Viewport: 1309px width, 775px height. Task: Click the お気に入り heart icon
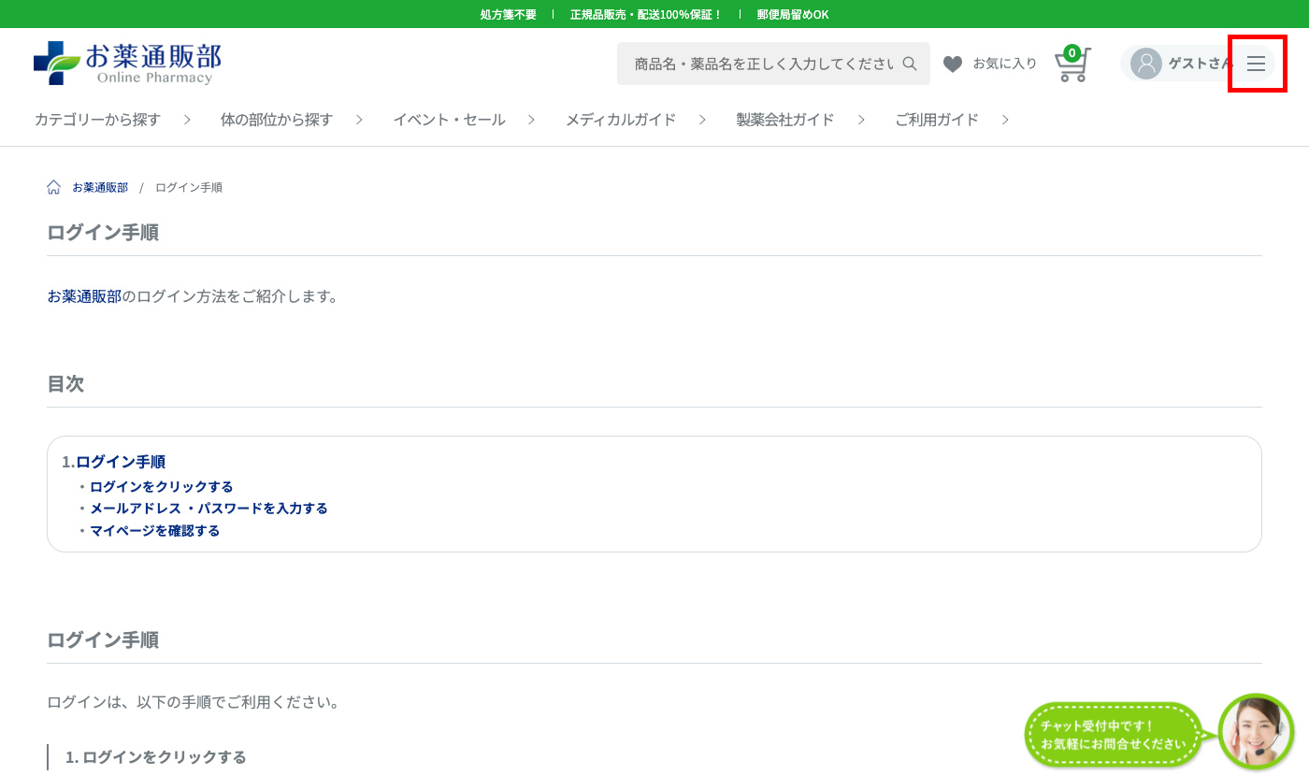point(953,63)
